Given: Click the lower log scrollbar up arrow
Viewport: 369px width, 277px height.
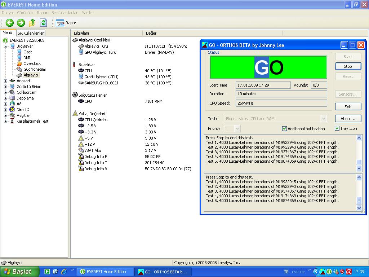Looking at the screenshot, I should tap(359, 177).
